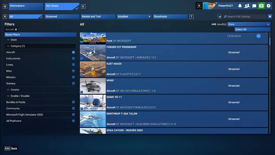Click the Q key hint icon

pos(5,6)
